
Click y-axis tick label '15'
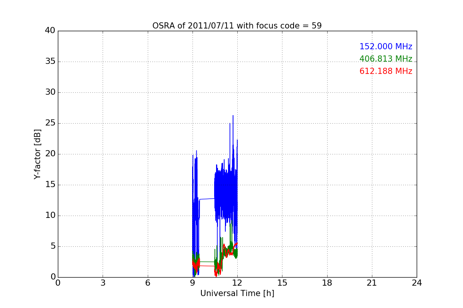pyautogui.click(x=50, y=185)
